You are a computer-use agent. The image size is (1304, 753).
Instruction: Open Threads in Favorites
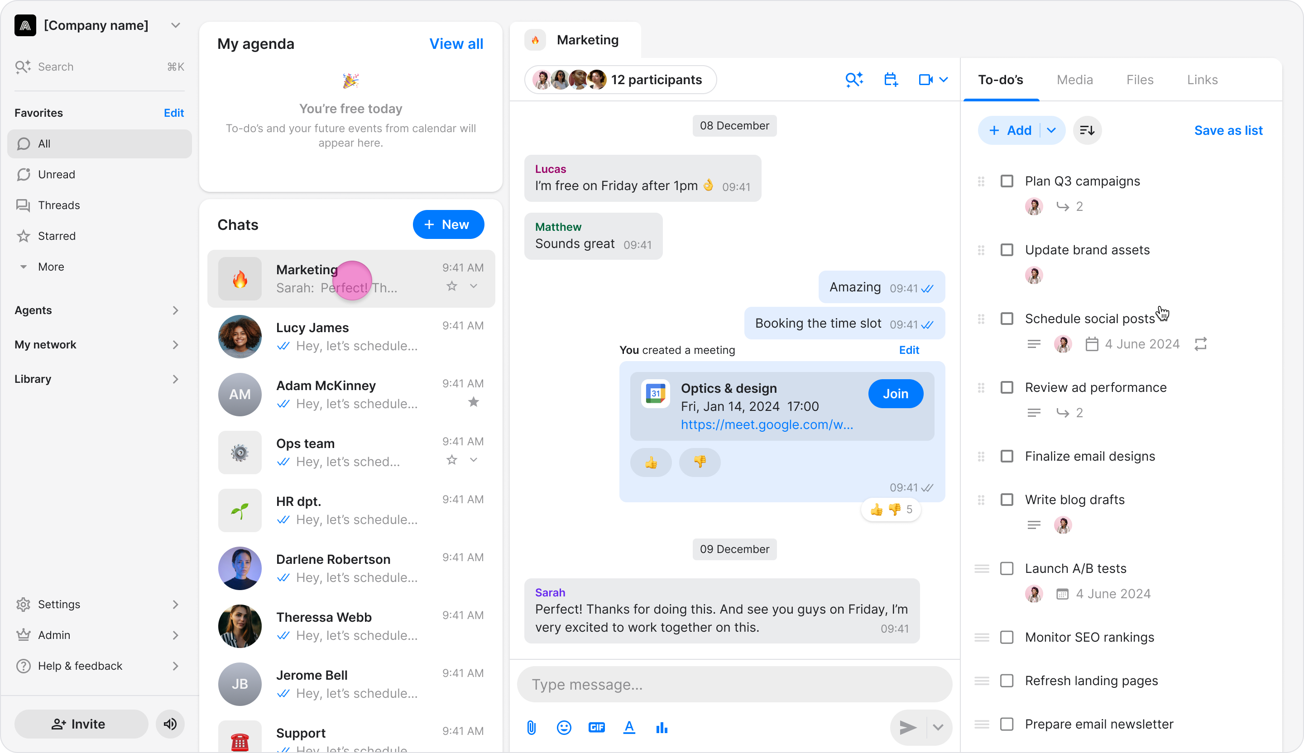pyautogui.click(x=99, y=205)
